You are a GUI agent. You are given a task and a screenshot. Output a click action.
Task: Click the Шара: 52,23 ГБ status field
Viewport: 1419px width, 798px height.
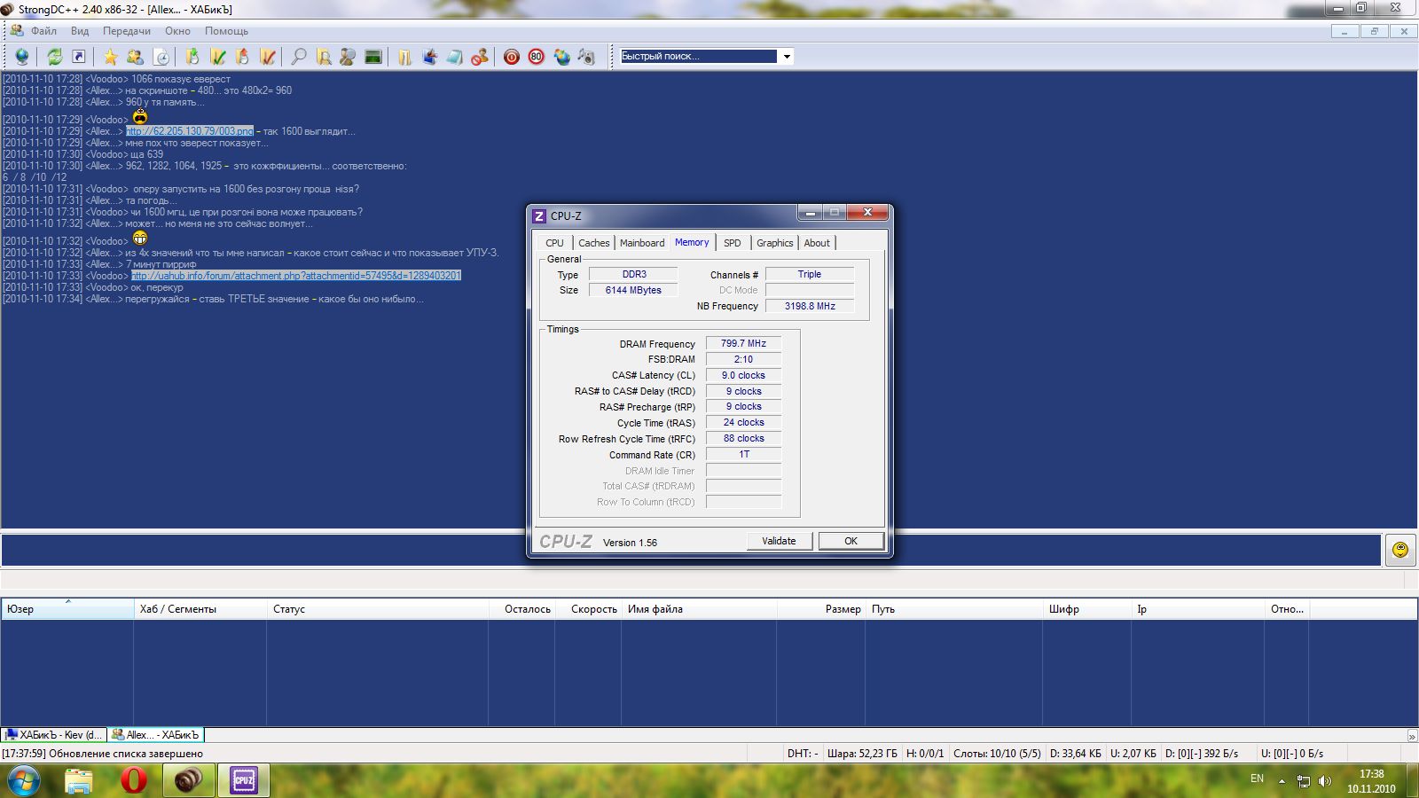click(x=862, y=754)
